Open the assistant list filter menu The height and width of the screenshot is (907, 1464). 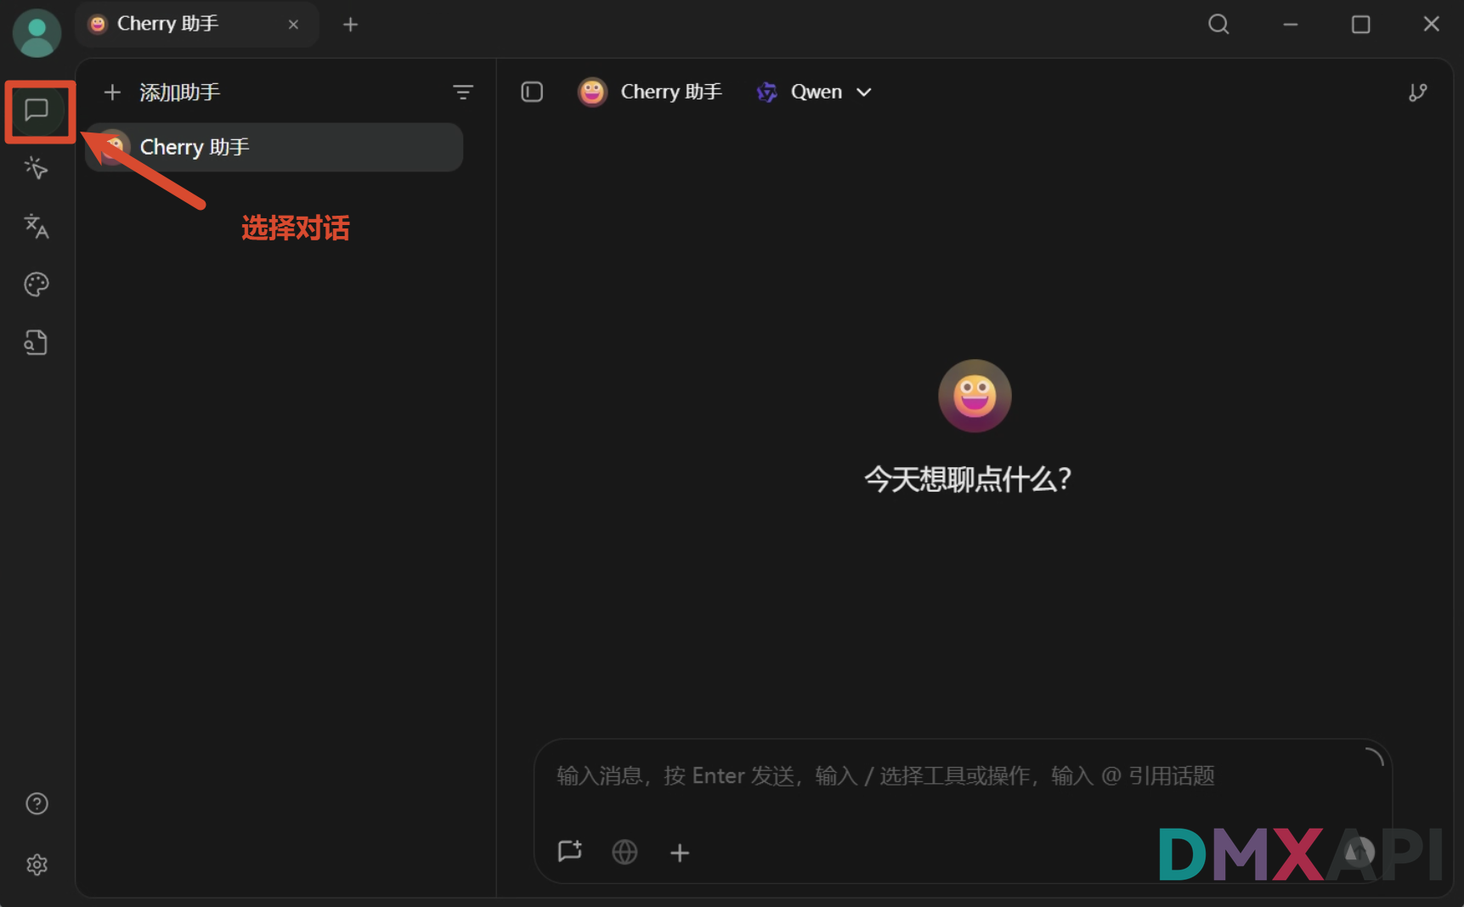[x=463, y=92]
